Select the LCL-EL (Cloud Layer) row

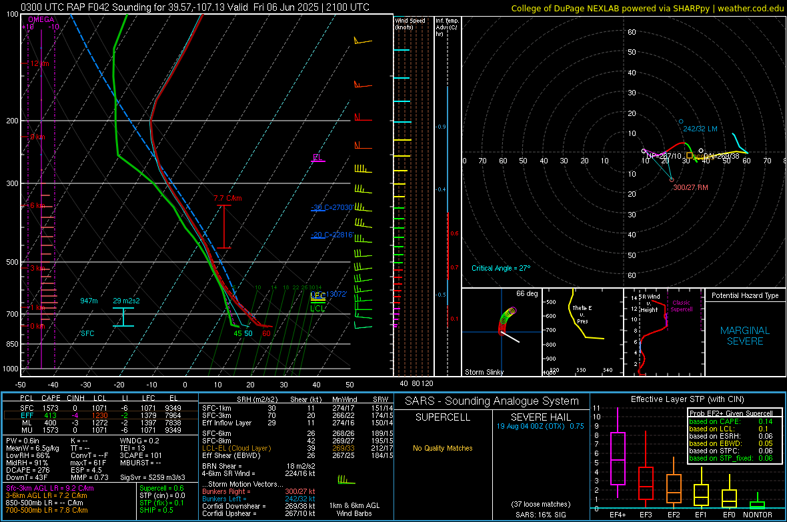coord(297,448)
